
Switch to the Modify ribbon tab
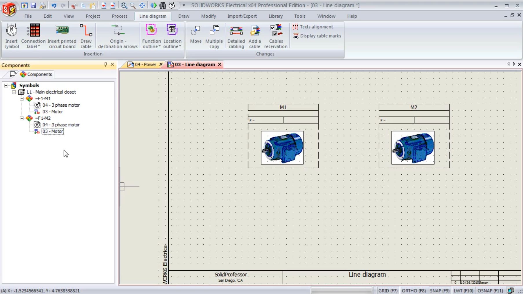click(209, 16)
